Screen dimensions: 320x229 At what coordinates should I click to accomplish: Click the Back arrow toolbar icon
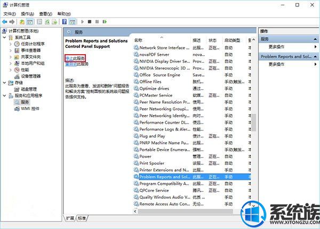pos(4,22)
